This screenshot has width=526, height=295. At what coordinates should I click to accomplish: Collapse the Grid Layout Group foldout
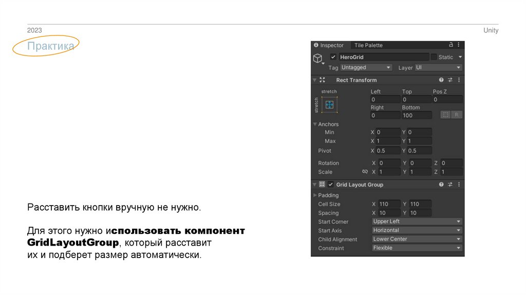coord(315,185)
